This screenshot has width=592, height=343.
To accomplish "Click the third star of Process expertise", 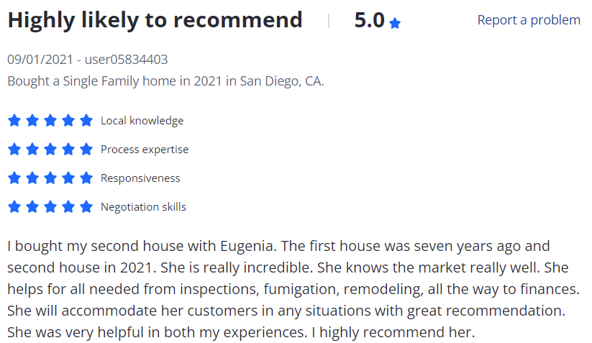I will [50, 149].
